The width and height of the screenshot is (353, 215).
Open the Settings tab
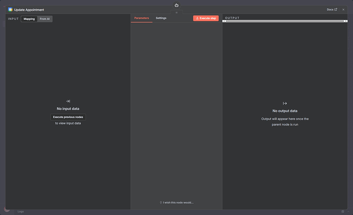(x=161, y=18)
